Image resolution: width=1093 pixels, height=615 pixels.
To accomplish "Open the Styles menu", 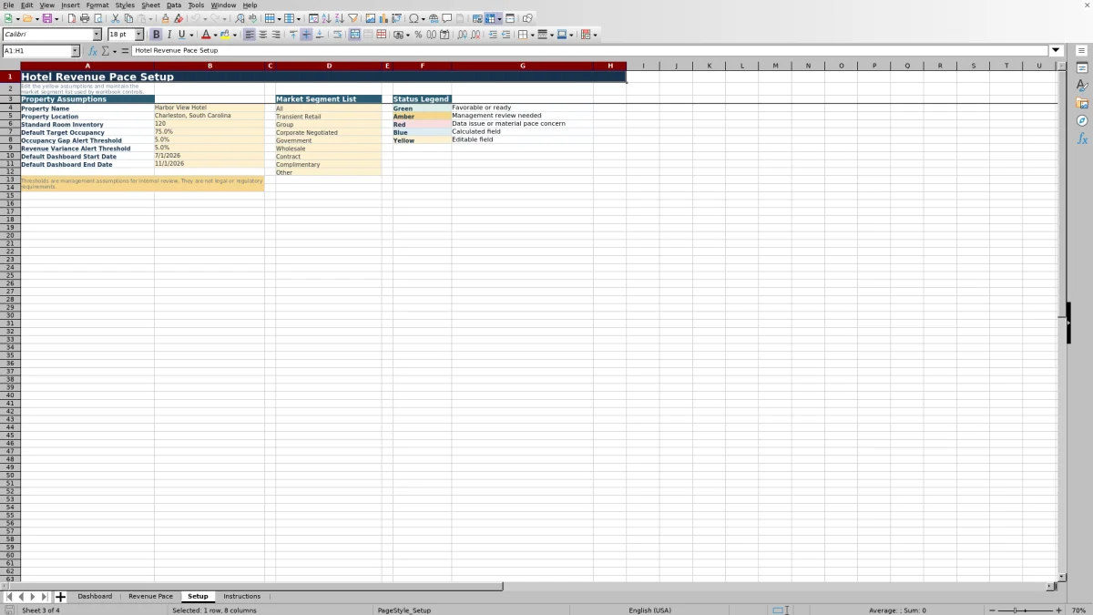I will [125, 5].
